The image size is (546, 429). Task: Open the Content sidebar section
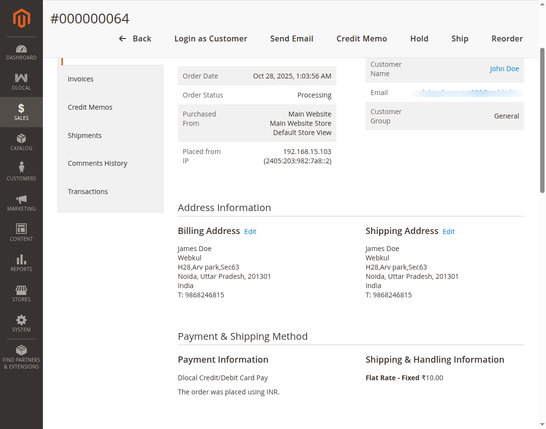[21, 232]
